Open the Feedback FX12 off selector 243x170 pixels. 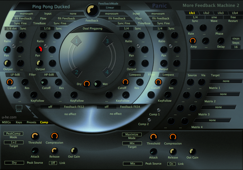tap(50, 107)
